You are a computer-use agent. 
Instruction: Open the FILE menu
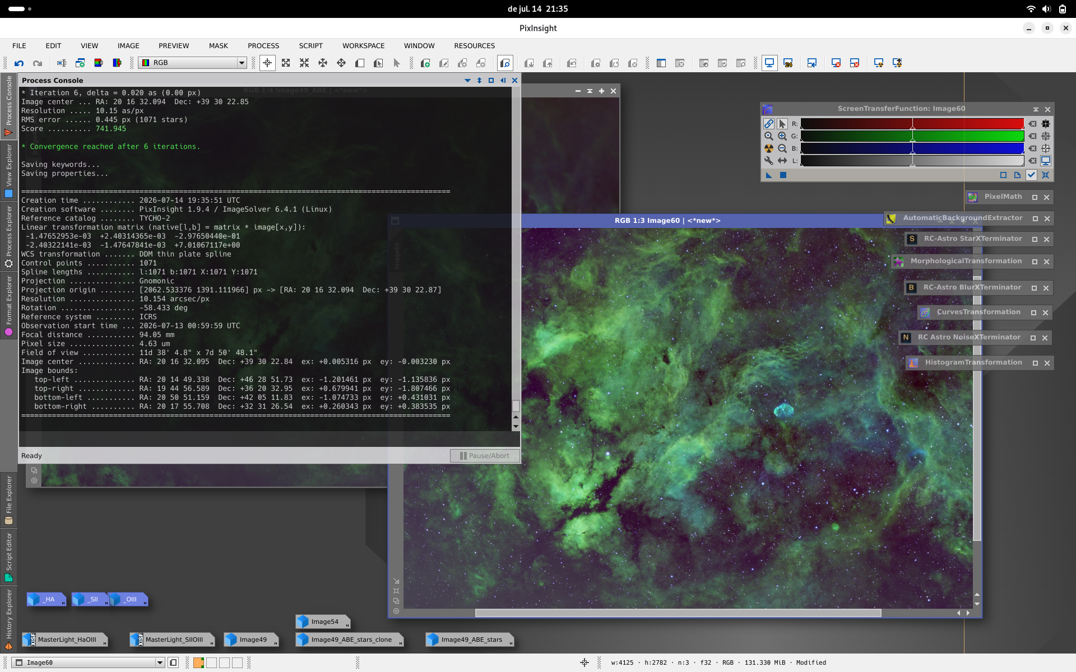point(19,46)
